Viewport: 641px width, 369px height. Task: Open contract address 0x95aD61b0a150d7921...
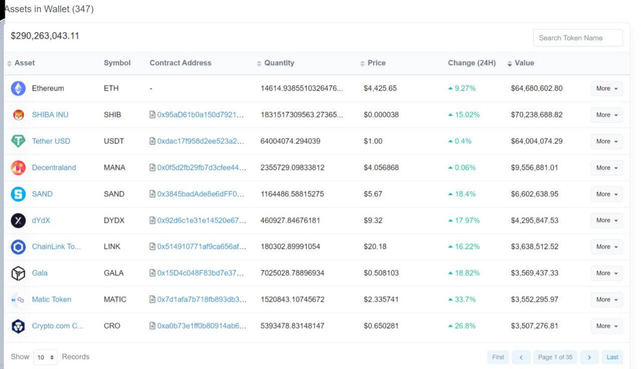200,115
